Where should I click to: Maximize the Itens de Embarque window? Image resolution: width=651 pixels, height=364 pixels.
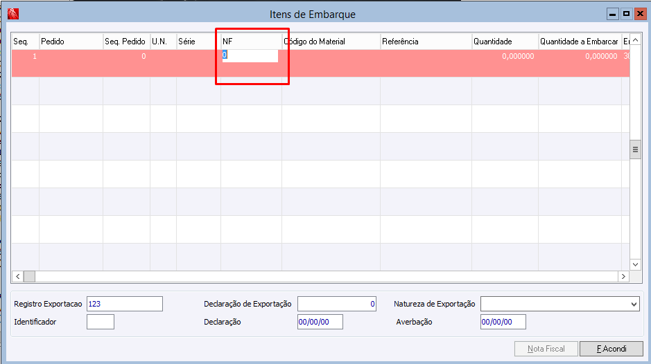click(626, 14)
